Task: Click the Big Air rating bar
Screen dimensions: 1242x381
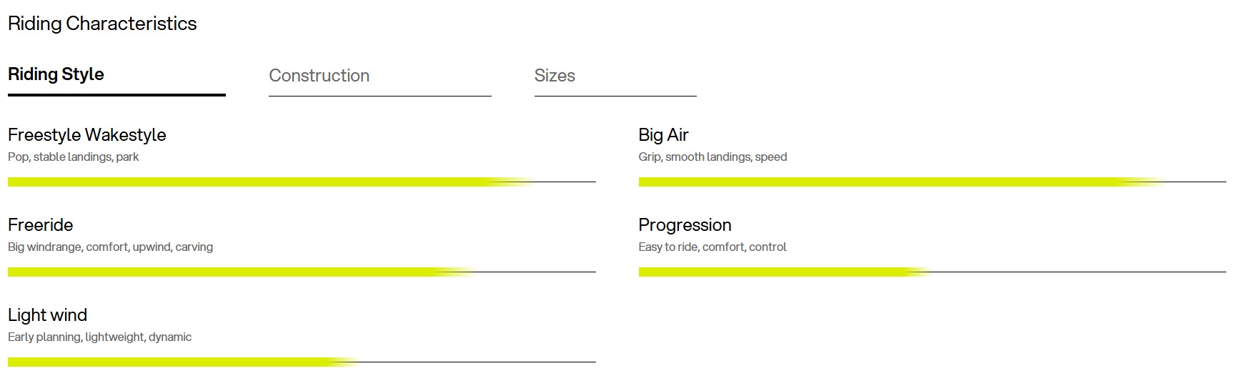Action: pos(932,182)
